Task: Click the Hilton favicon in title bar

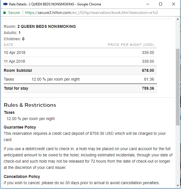Action: coord(5,4)
